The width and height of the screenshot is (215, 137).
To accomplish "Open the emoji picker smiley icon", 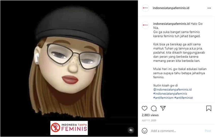I will [x=144, y=131].
